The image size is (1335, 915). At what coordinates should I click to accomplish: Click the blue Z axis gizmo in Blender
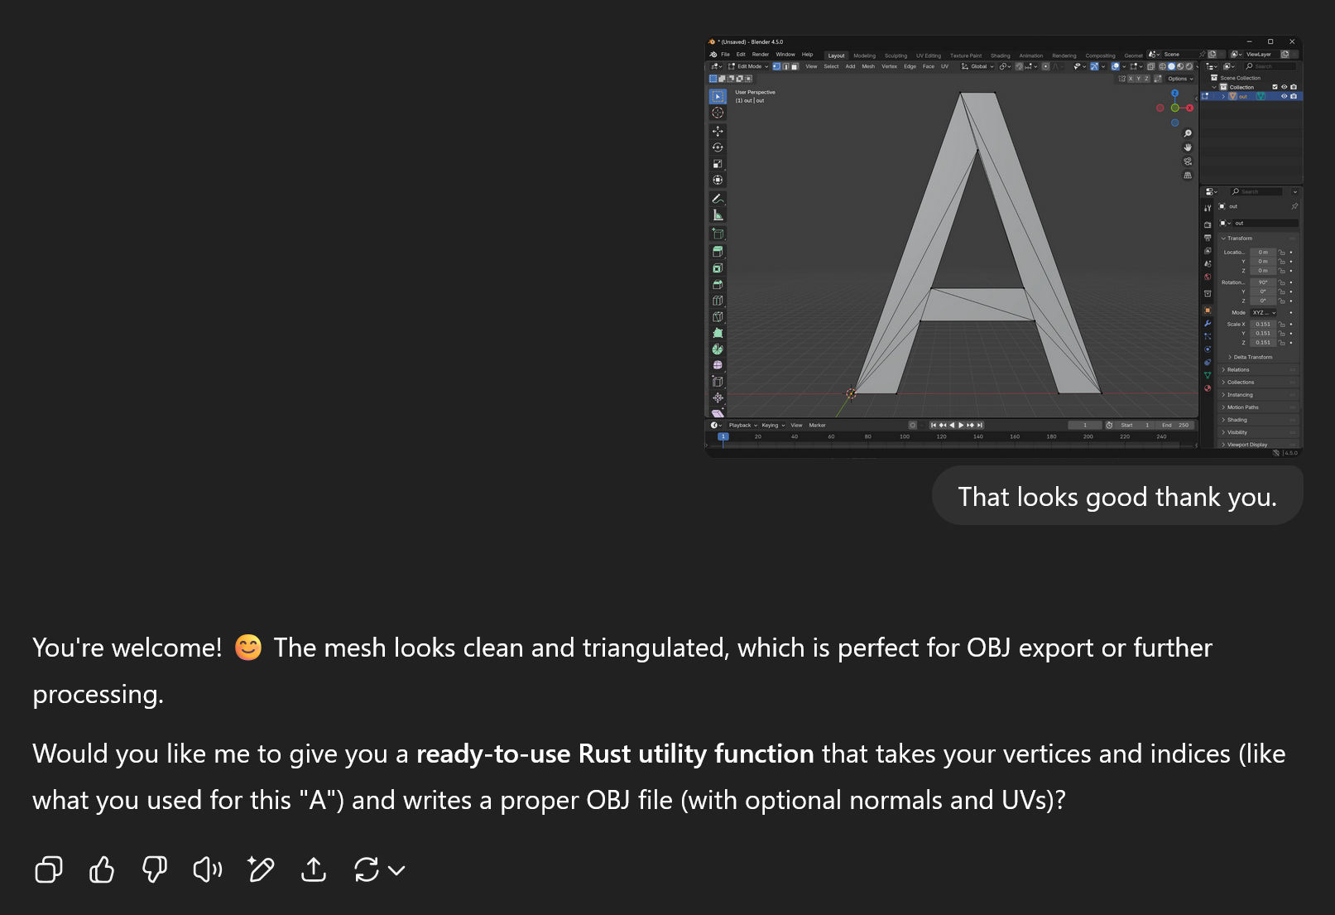coord(1174,94)
